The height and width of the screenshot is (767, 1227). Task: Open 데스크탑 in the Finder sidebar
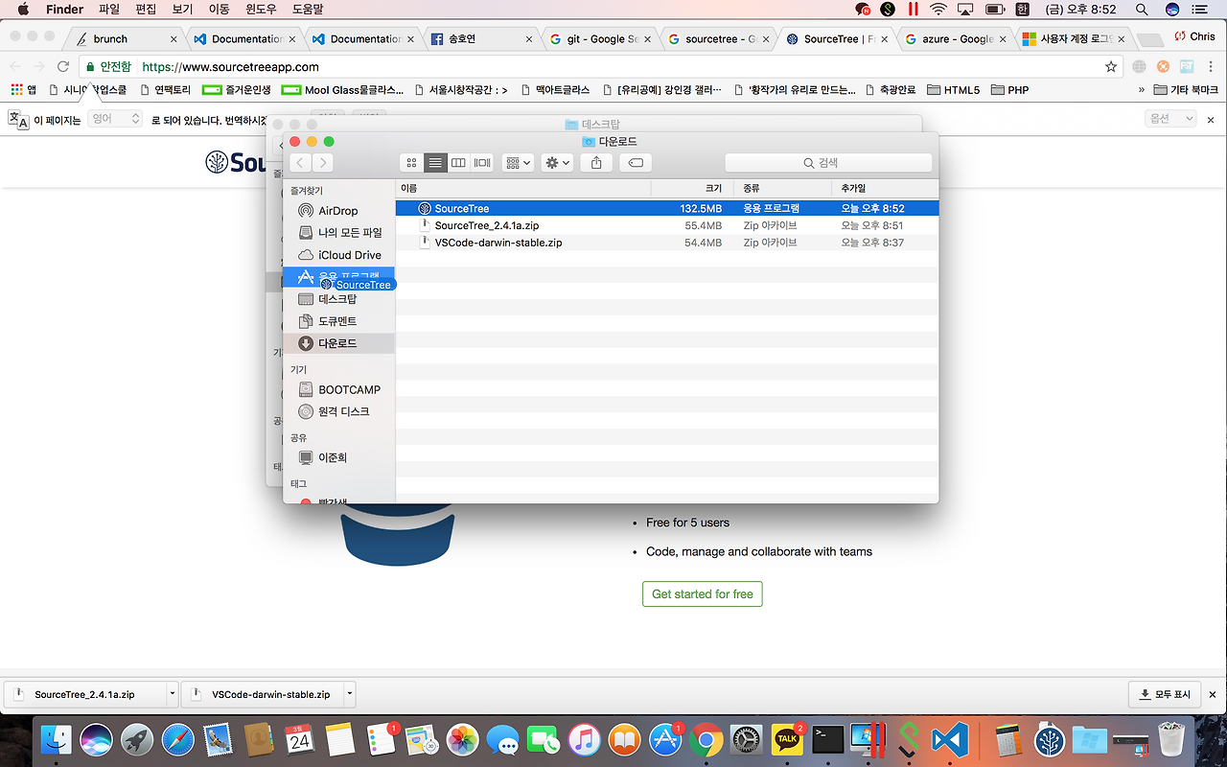338,299
